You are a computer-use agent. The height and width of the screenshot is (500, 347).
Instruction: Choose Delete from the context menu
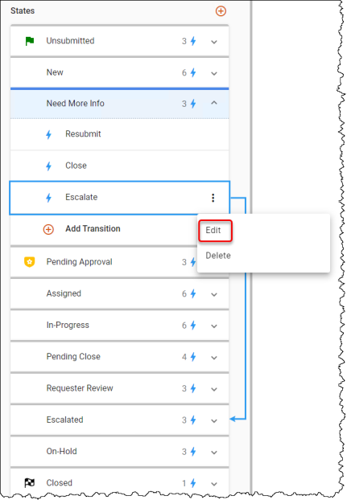[x=218, y=256]
